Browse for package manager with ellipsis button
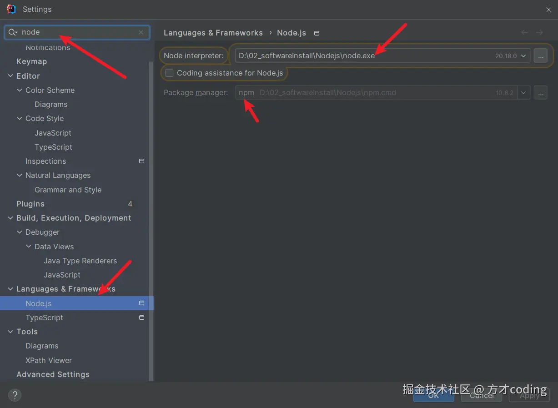The image size is (558, 408). 540,92
